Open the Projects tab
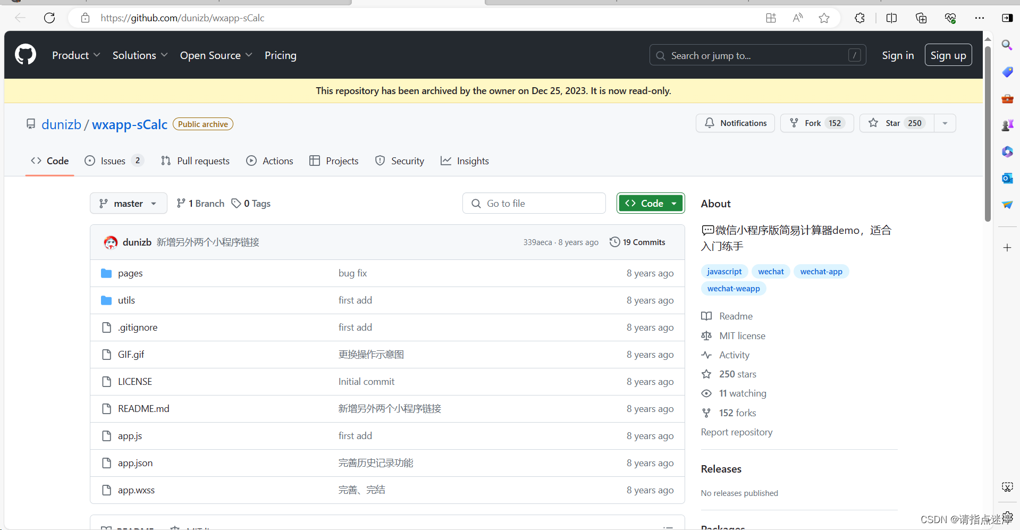This screenshot has width=1020, height=530. pyautogui.click(x=334, y=161)
